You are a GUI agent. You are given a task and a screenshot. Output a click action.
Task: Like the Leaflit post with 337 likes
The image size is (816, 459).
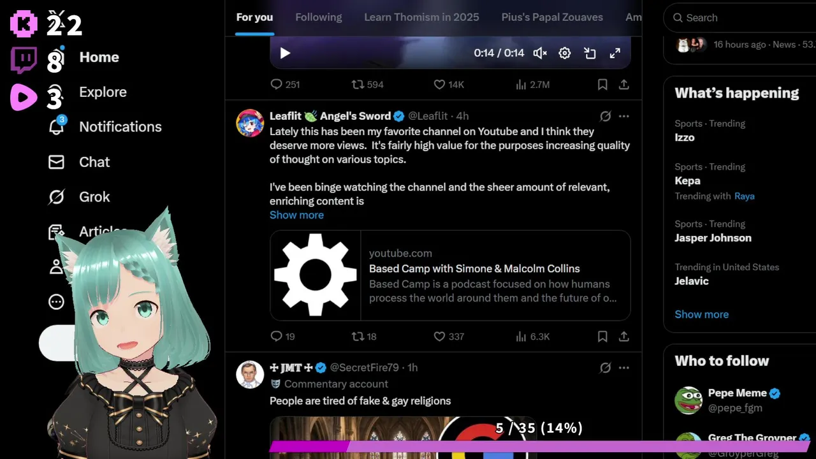pos(449,336)
